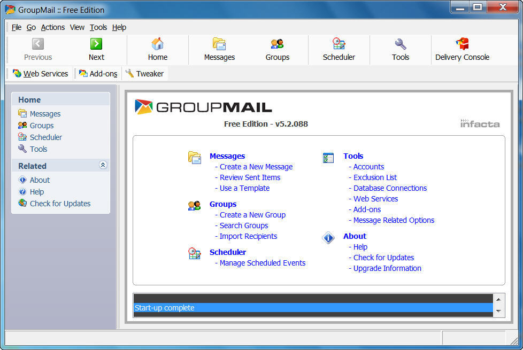The width and height of the screenshot is (523, 350).
Task: Open Web Services from secondary toolbar
Action: [x=40, y=74]
